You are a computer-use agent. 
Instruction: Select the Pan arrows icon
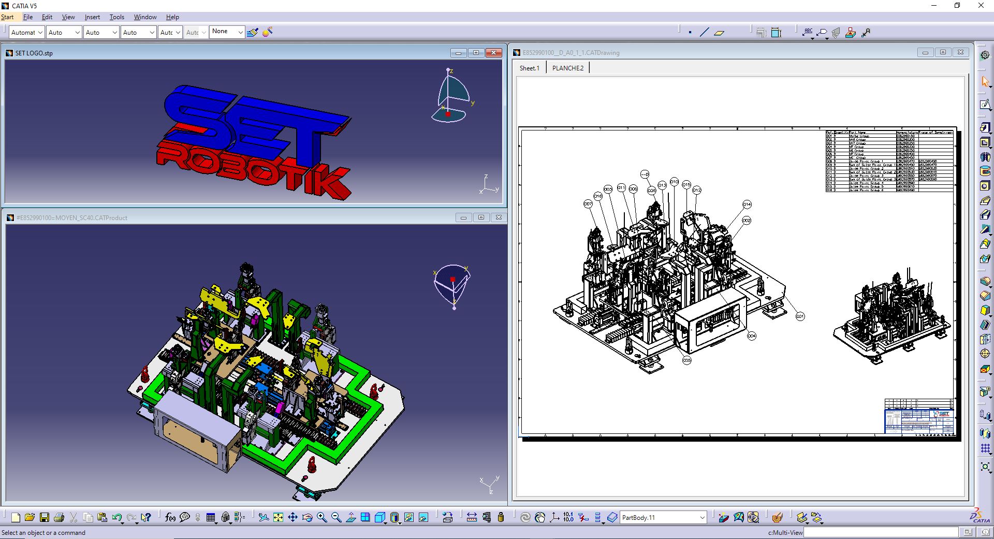(293, 517)
